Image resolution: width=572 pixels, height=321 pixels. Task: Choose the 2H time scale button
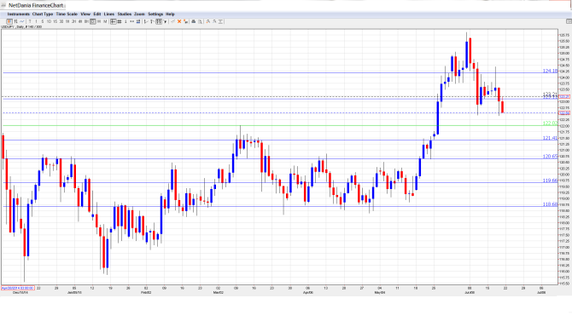point(73,21)
